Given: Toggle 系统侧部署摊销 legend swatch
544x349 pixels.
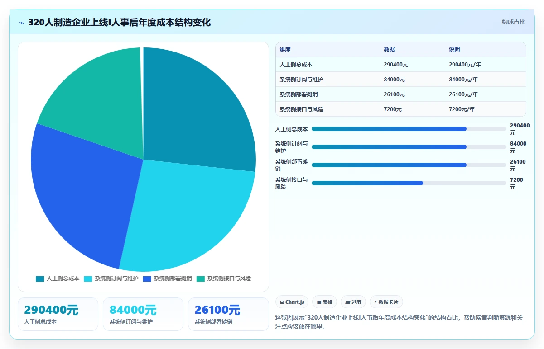Looking at the screenshot, I should click(x=147, y=278).
